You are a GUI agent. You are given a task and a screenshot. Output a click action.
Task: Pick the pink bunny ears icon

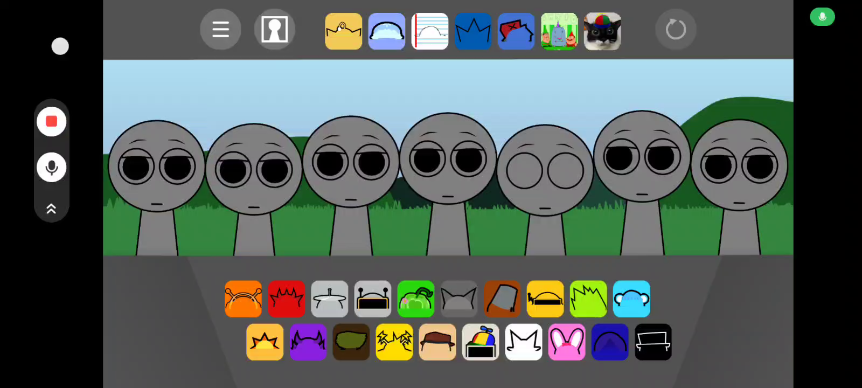pyautogui.click(x=566, y=342)
